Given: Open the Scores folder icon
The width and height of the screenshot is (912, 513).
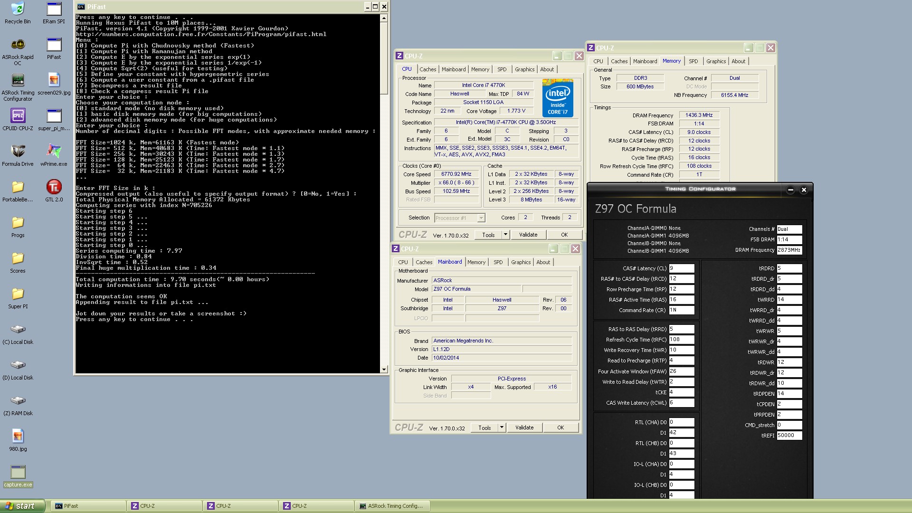Looking at the screenshot, I should (18, 262).
